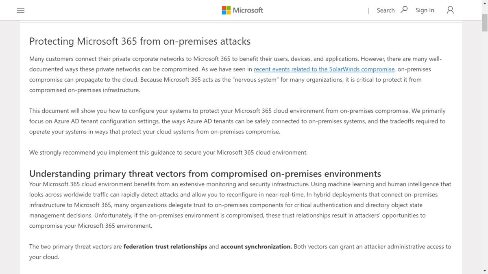Click the 'Protecting Microsoft 365' page heading
Image resolution: width=488 pixels, height=274 pixels.
140,41
